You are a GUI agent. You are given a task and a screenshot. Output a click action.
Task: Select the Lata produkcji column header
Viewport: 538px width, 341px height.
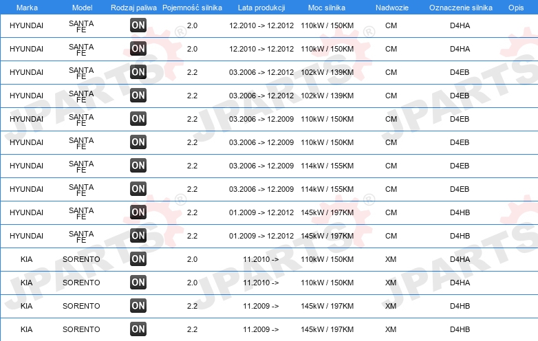[x=261, y=8]
